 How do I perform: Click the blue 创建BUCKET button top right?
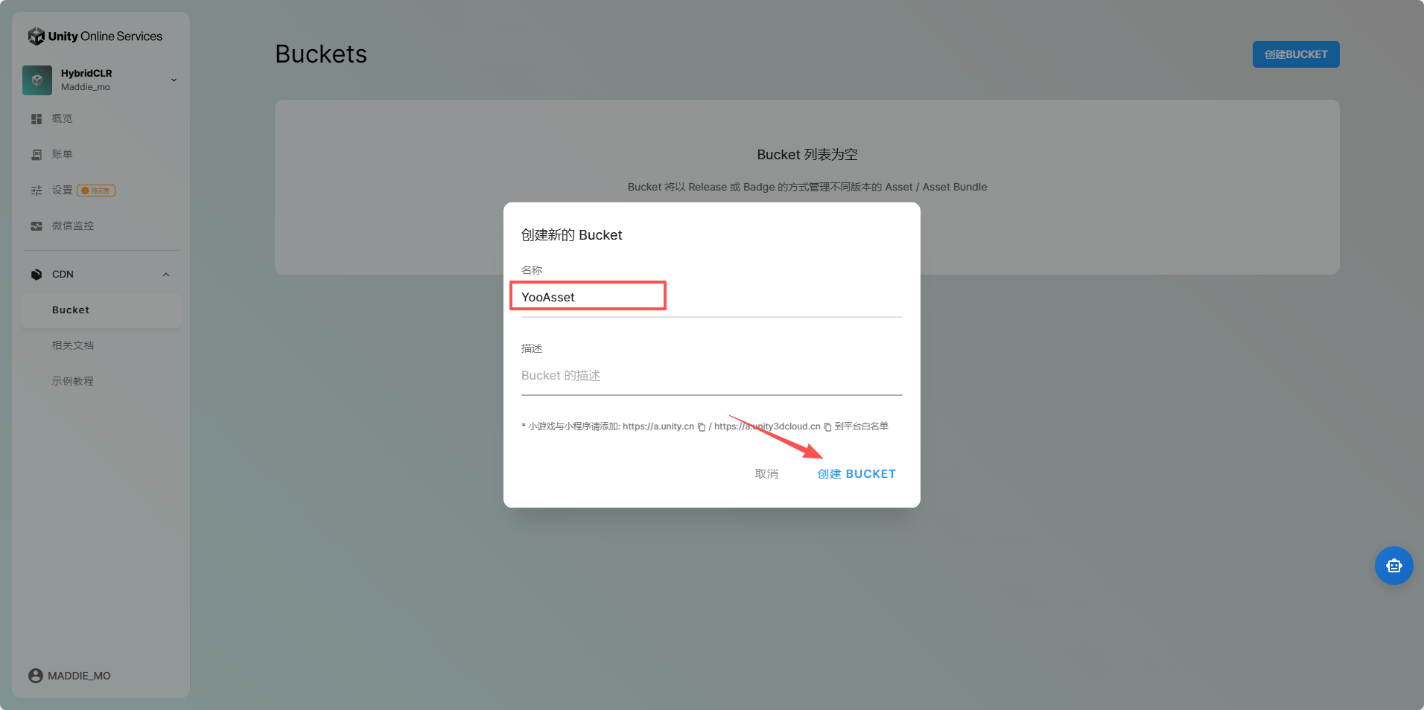coord(1296,54)
